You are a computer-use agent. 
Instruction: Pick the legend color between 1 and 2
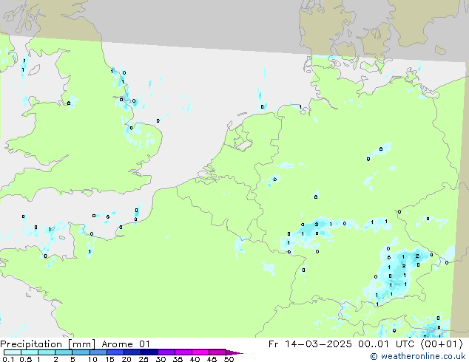[47, 352]
